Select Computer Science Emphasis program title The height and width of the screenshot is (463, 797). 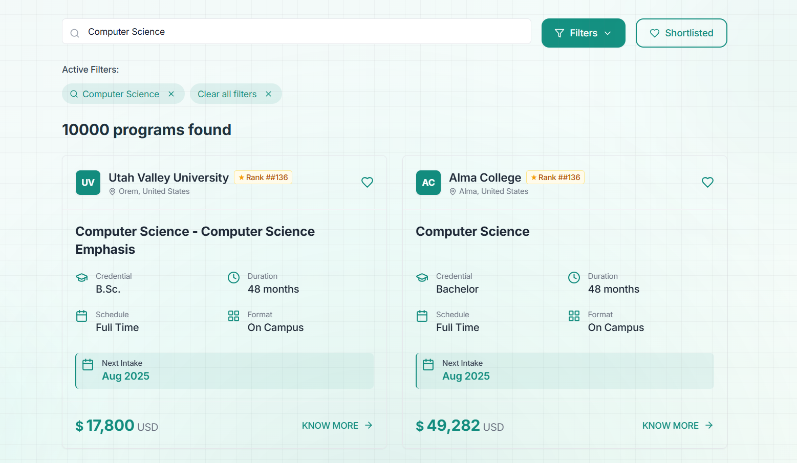click(x=195, y=240)
